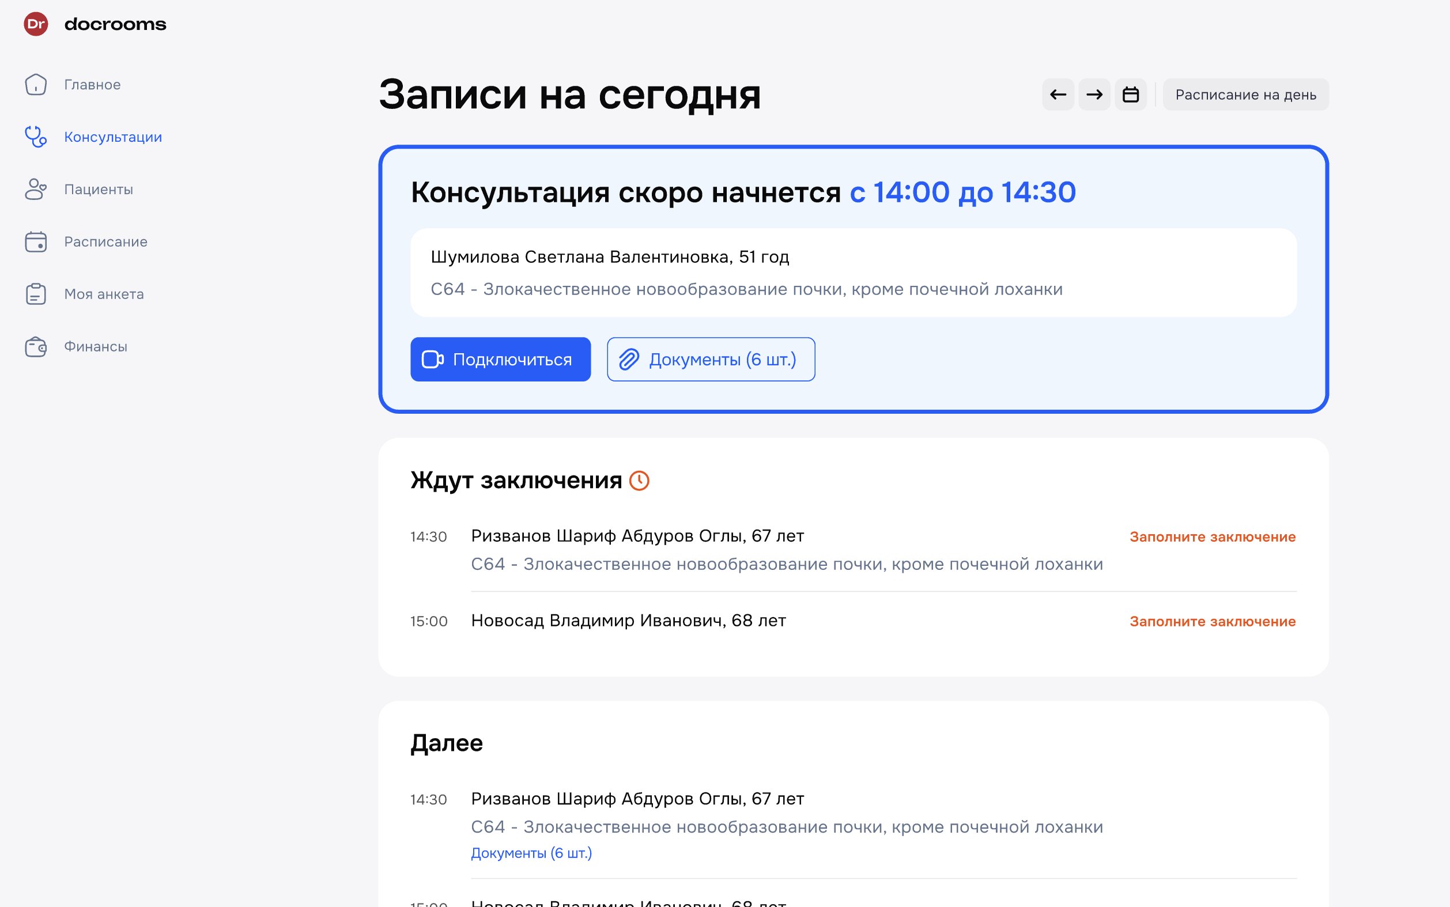Screen dimensions: 1450x907
Task: Click the time range с 14:00 до 14:30
Action: (x=963, y=192)
